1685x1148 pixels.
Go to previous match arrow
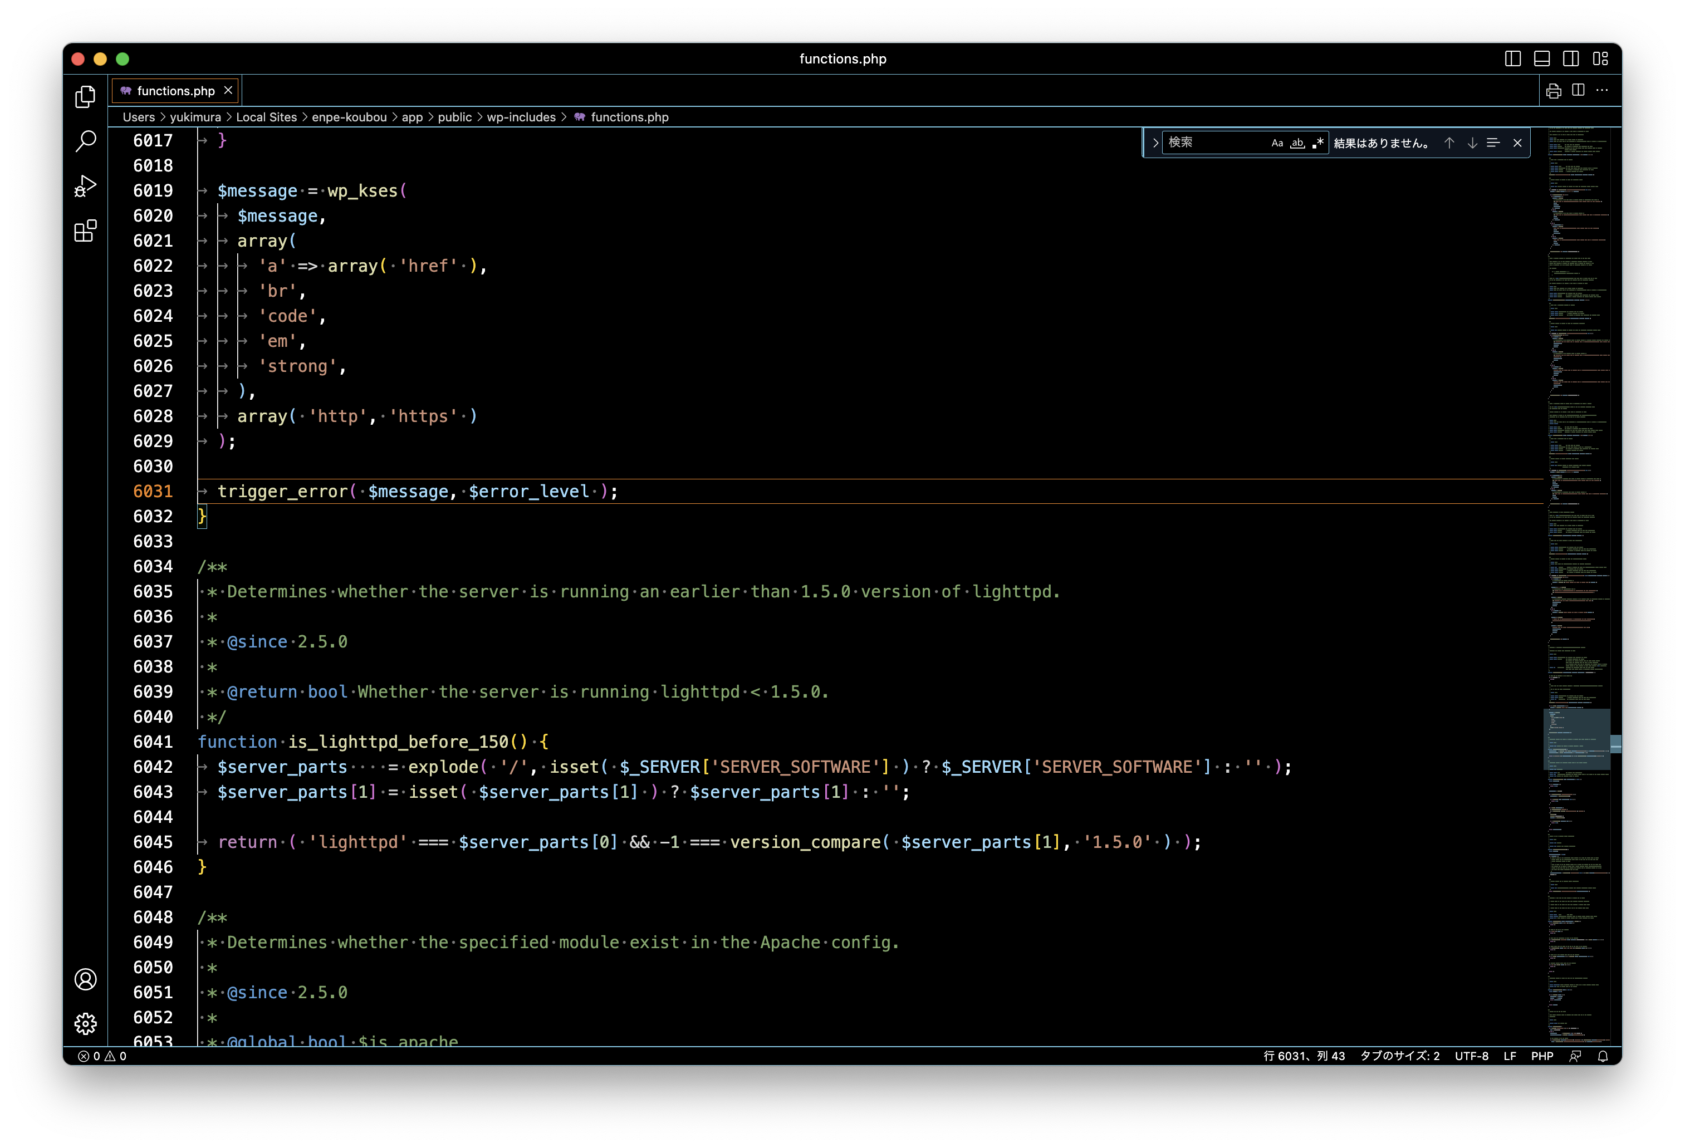coord(1449,143)
